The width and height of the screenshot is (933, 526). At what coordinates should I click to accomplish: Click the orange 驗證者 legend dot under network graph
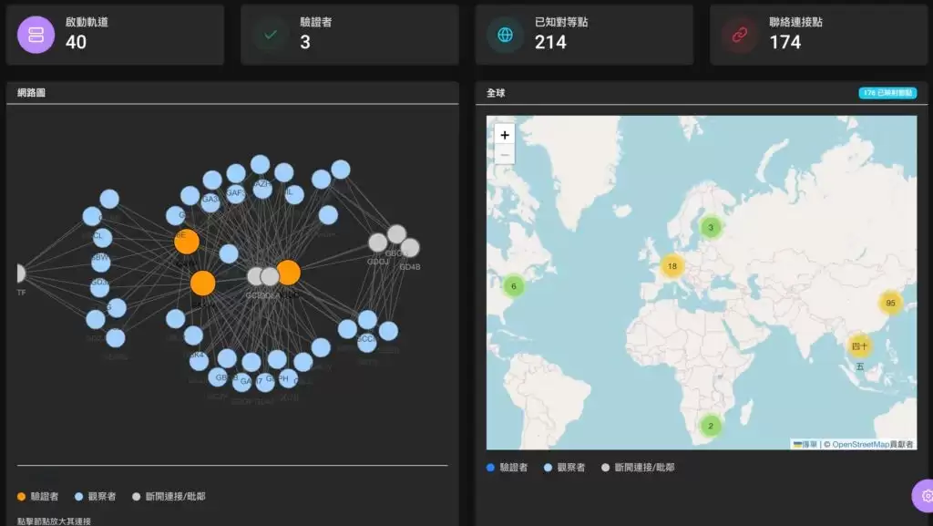[22, 497]
